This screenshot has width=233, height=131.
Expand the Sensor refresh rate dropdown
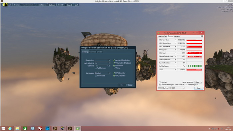[x=198, y=82]
